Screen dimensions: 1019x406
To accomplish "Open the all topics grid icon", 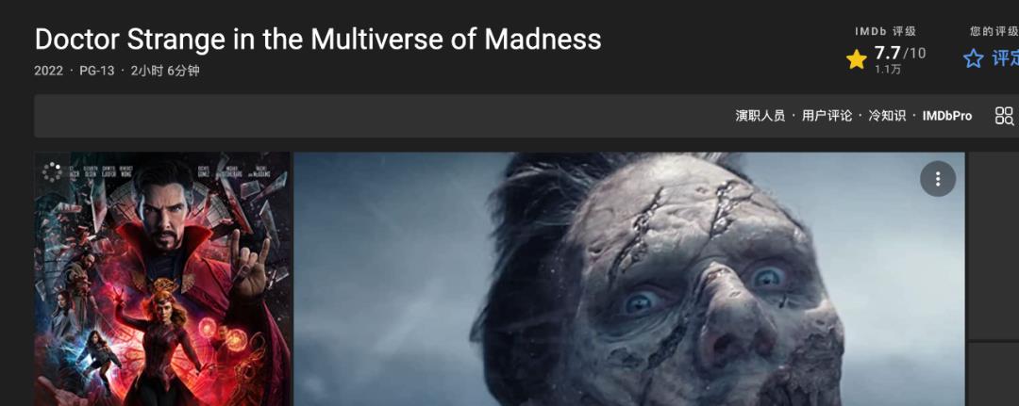I will point(1004,116).
